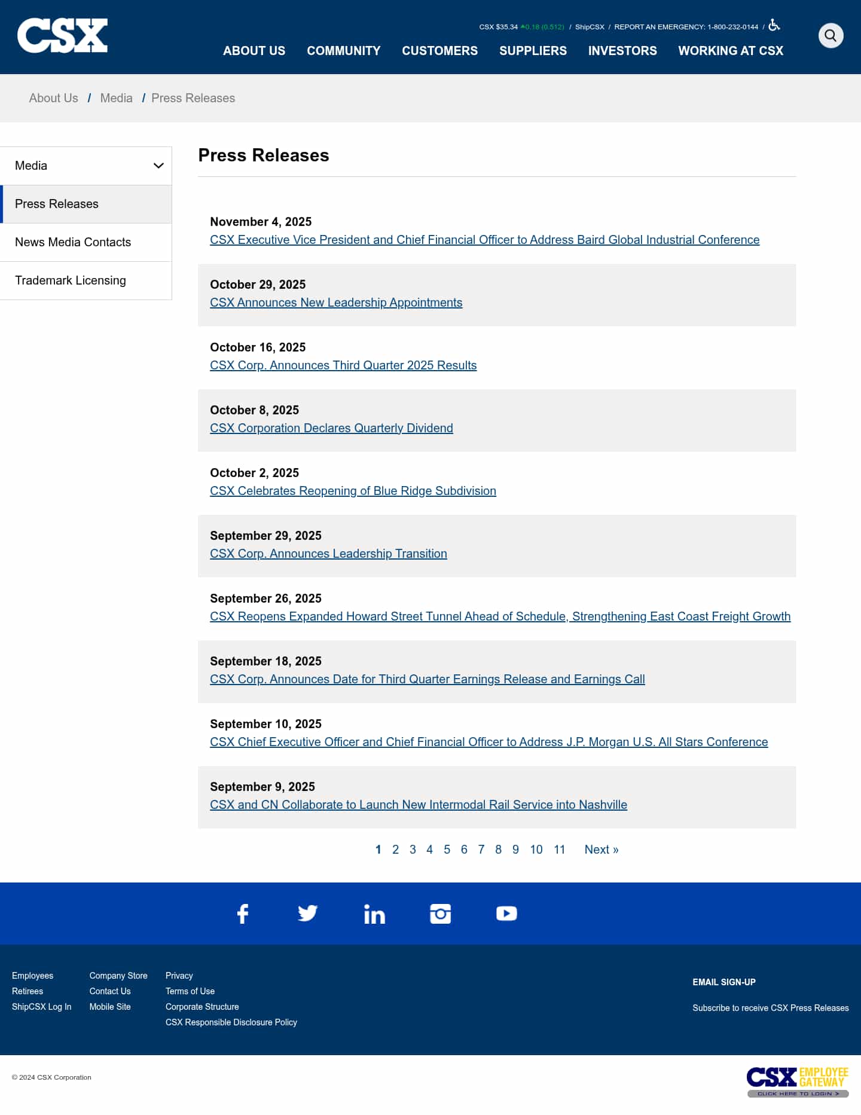
Task: Click Terms of Use footer link
Action: coord(190,991)
